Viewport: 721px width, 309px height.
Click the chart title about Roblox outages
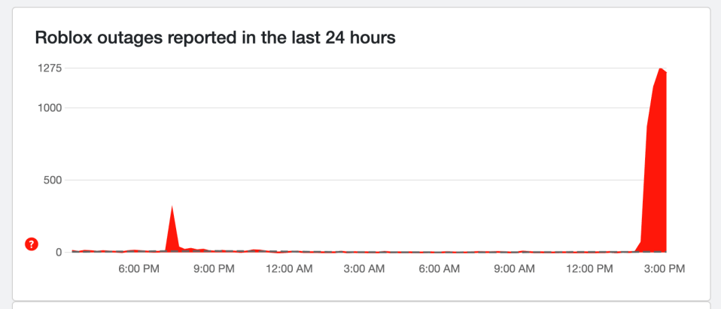[x=215, y=38]
